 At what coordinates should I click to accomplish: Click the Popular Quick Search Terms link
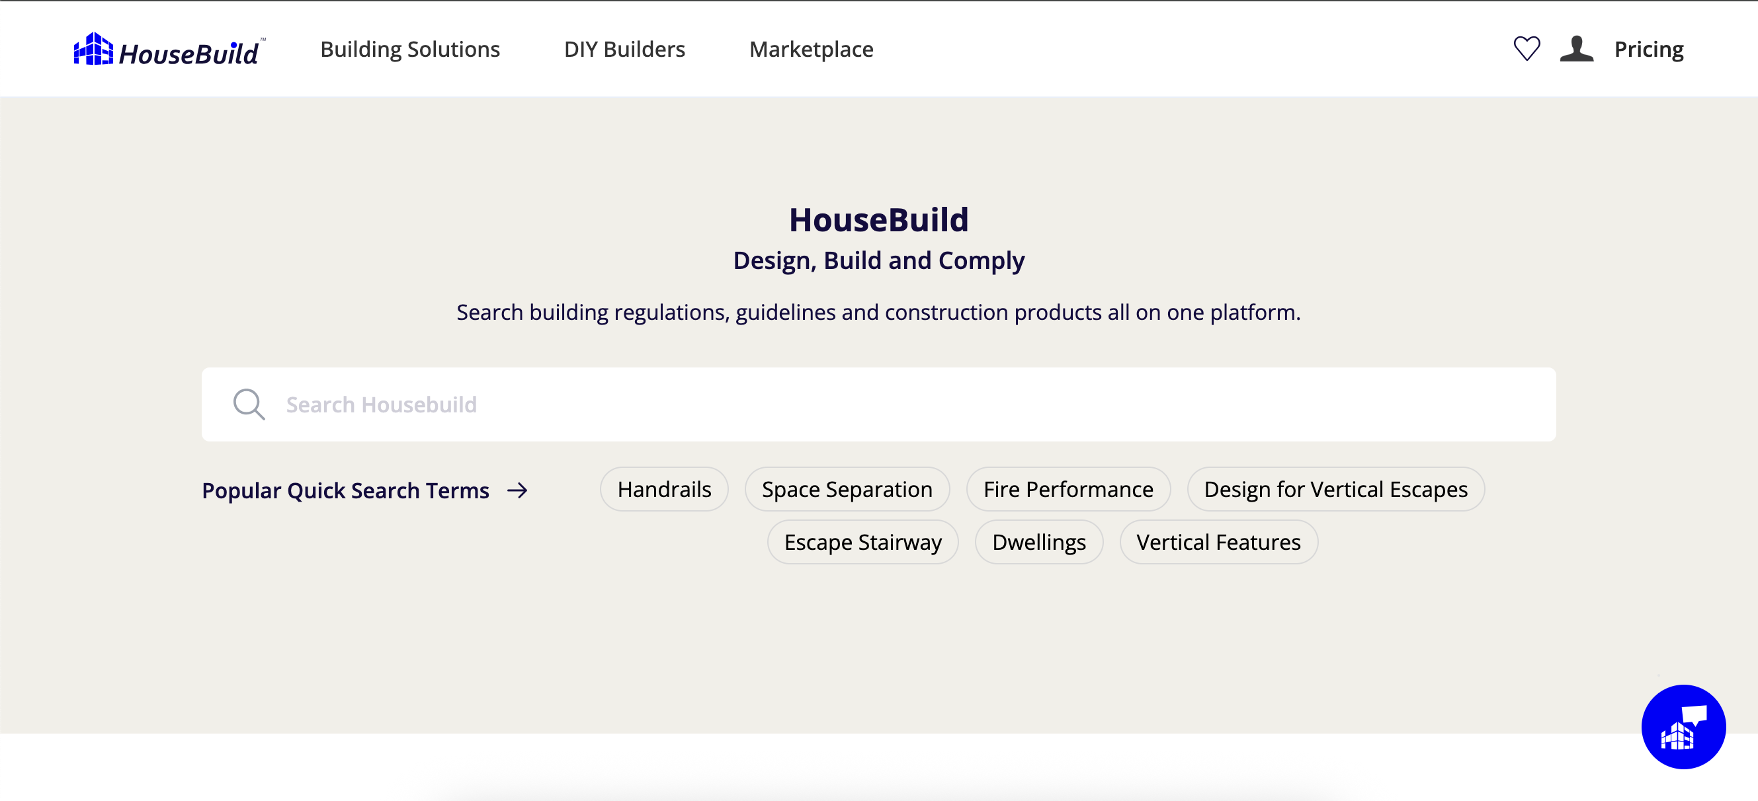[x=345, y=490]
